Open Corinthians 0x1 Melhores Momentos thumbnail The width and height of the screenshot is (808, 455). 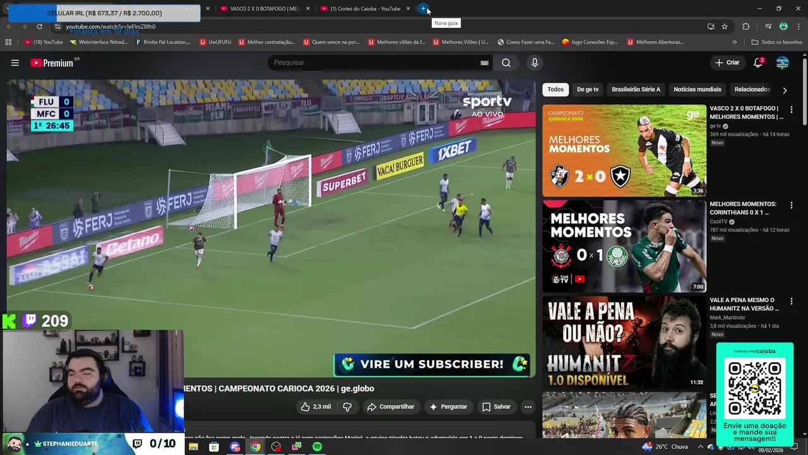pos(624,246)
